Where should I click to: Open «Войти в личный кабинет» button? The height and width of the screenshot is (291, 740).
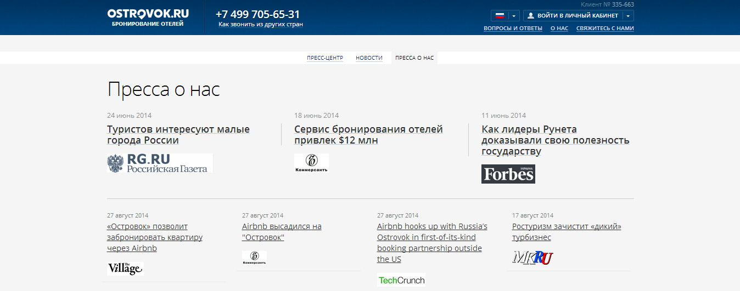point(573,16)
